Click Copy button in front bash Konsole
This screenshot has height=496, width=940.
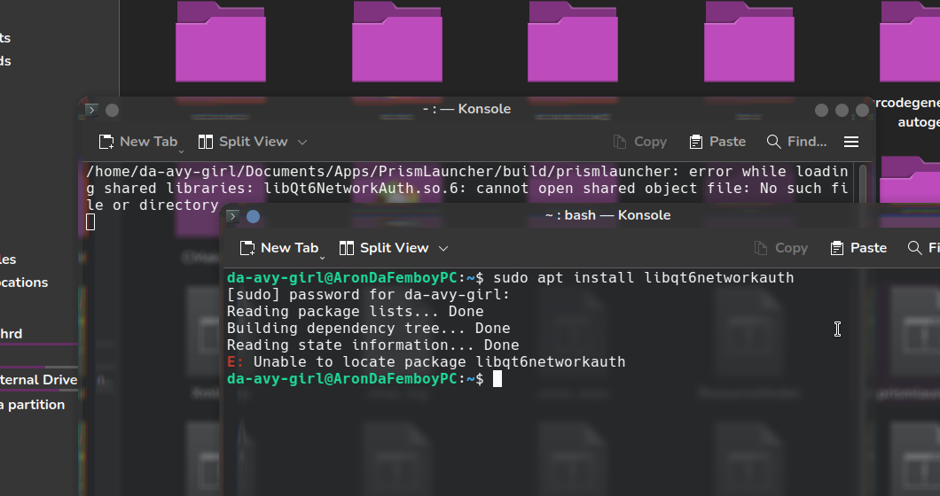pos(781,248)
